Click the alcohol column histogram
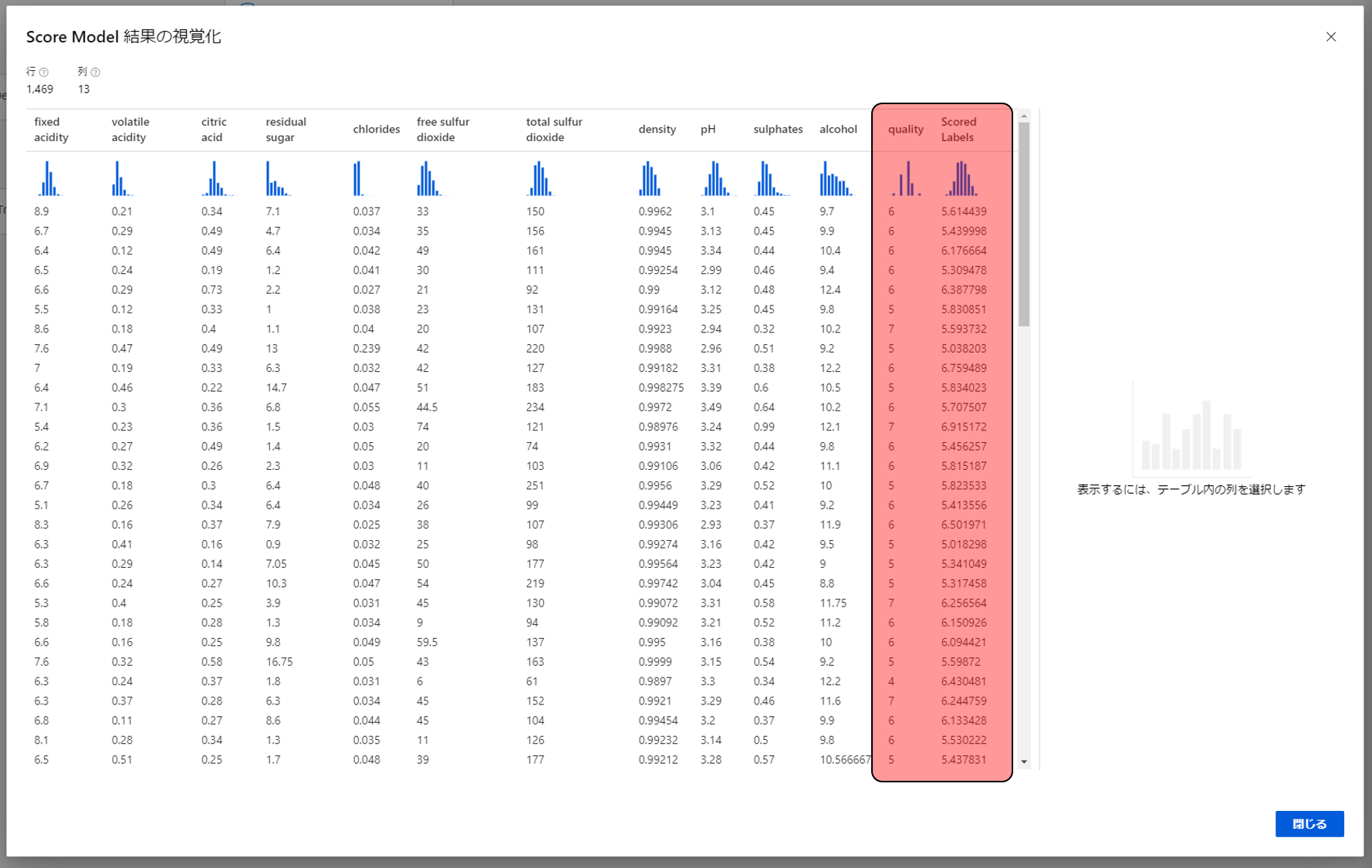This screenshot has height=868, width=1372. click(836, 179)
